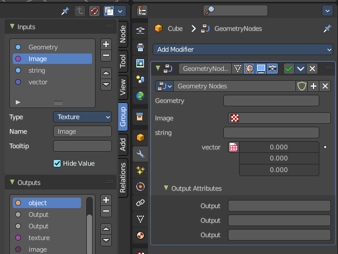338x254 pixels.
Task: Switch to the Group sidebar tab
Action: tap(123, 117)
